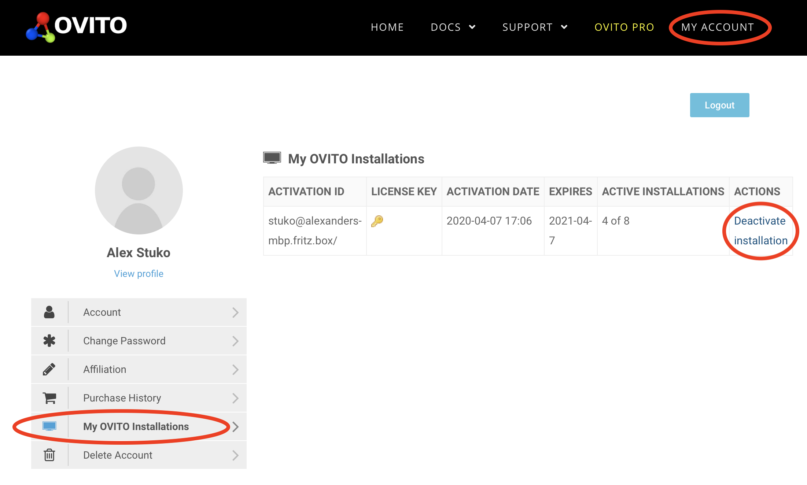This screenshot has width=807, height=485.
Task: Click the asterisk Change Password icon
Action: pyautogui.click(x=49, y=341)
